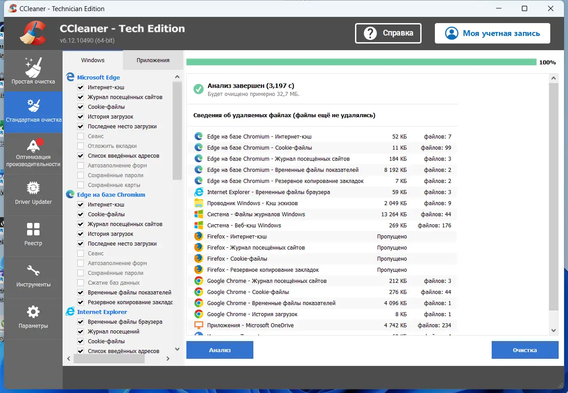Uncheck the Временные файлы показателей checkbox

(80, 293)
